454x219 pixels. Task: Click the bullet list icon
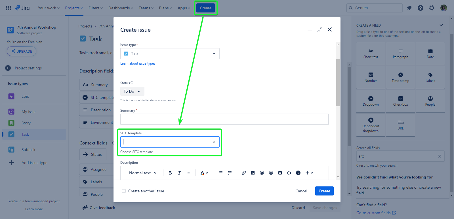tap(220, 173)
